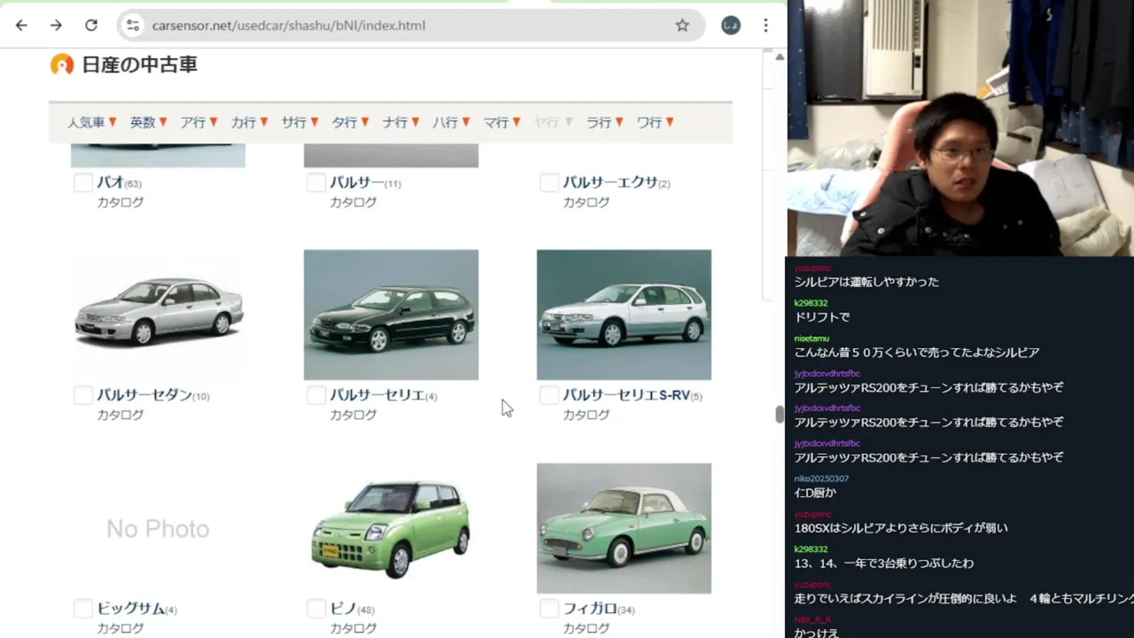1134x638 pixels.
Task: Open the browser profile avatar
Action: coord(731,26)
